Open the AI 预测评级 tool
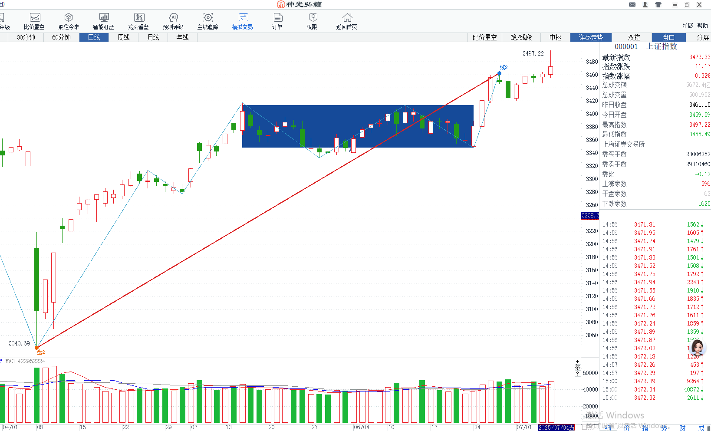Image resolution: width=711 pixels, height=431 pixels. pos(173,21)
